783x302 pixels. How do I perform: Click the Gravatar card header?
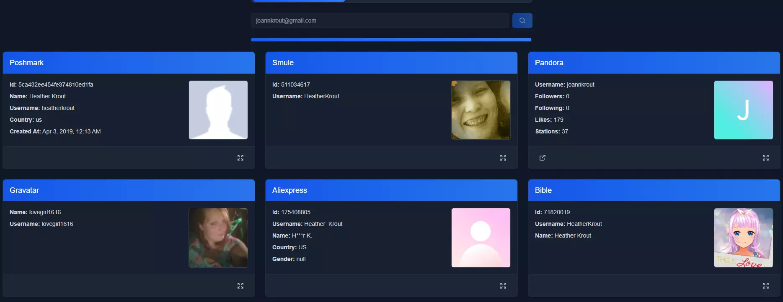point(129,190)
